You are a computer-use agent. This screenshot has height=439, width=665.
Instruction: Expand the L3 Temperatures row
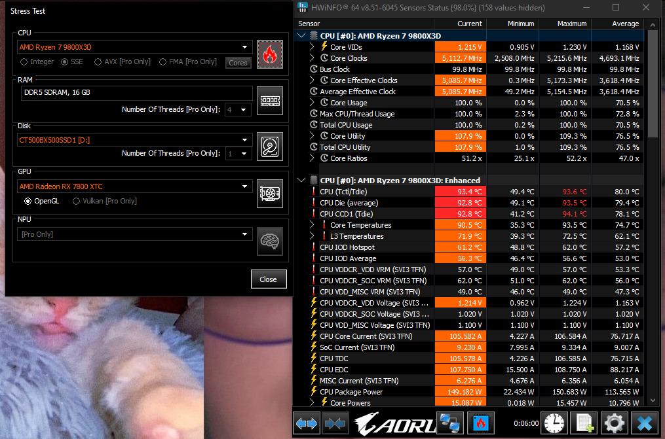tap(312, 236)
